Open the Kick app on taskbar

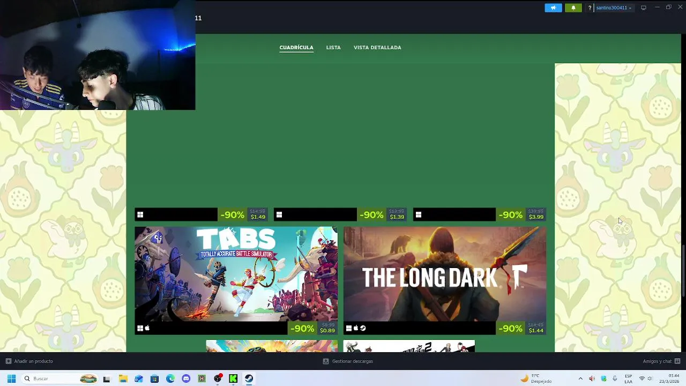pos(233,378)
